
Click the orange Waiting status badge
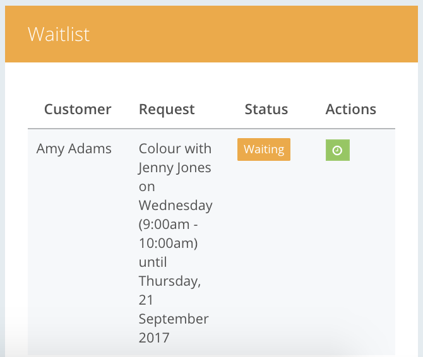[x=264, y=149]
